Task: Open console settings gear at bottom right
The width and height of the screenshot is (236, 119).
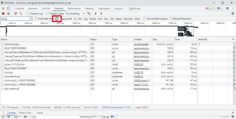Action: (x=233, y=117)
